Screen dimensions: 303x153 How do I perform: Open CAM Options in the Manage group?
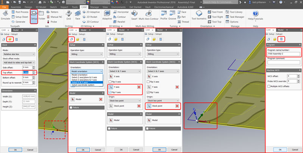232,22
